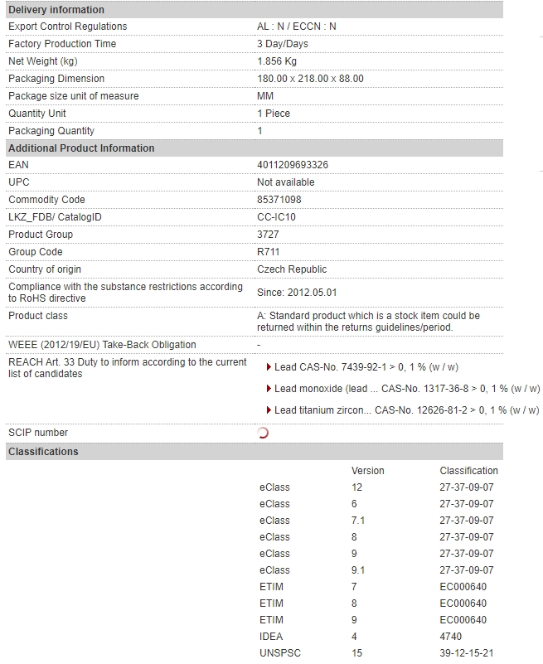Screen dimensions: 543x664
Task: Click the Classifications section header
Action: coord(255,452)
